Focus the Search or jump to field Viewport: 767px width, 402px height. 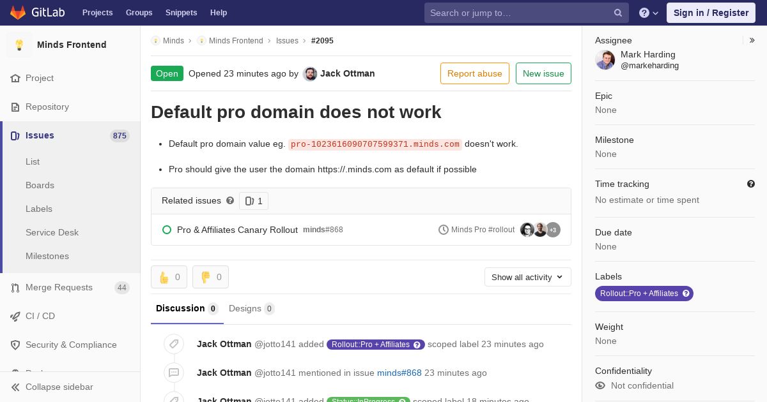click(527, 13)
